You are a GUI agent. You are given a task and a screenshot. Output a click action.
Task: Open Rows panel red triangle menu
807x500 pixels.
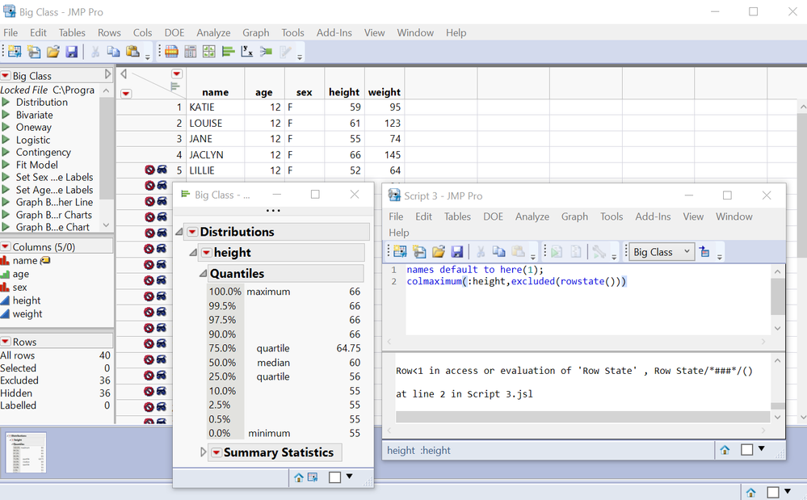tap(6, 342)
